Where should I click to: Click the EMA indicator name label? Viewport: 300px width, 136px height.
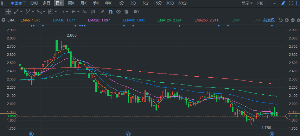11,20
